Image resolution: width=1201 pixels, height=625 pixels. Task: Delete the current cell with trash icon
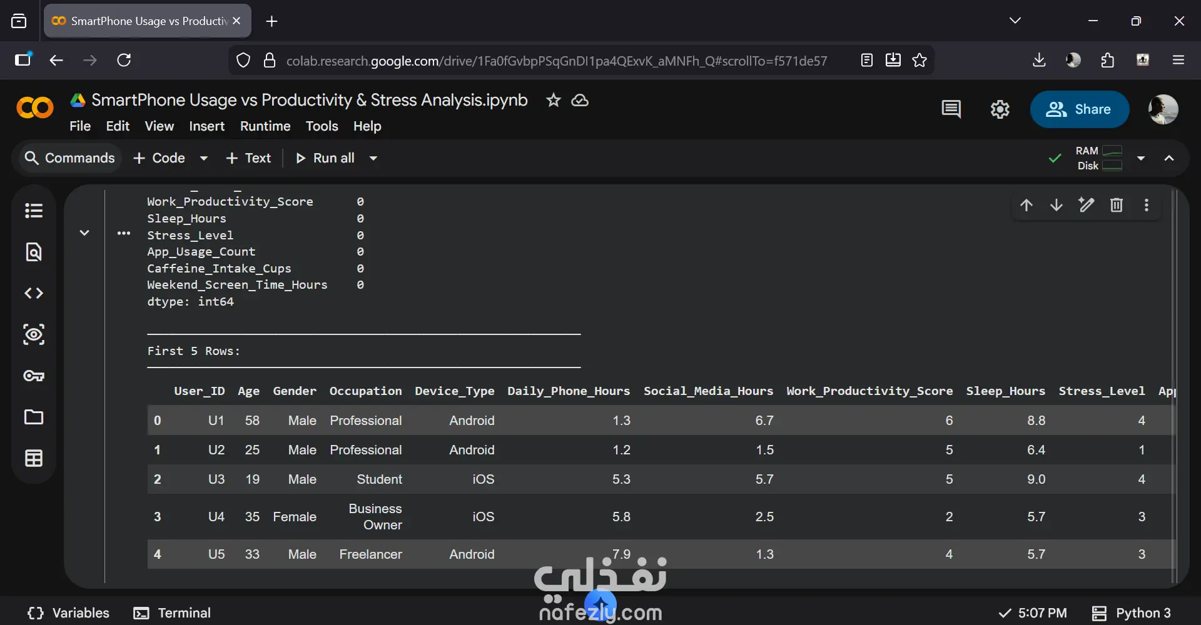1117,205
